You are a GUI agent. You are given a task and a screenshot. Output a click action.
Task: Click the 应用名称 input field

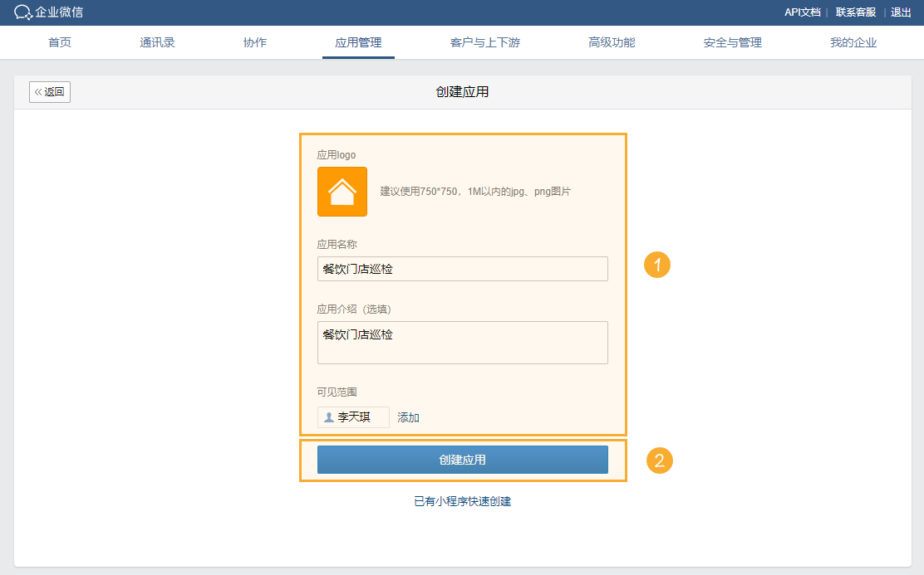462,269
